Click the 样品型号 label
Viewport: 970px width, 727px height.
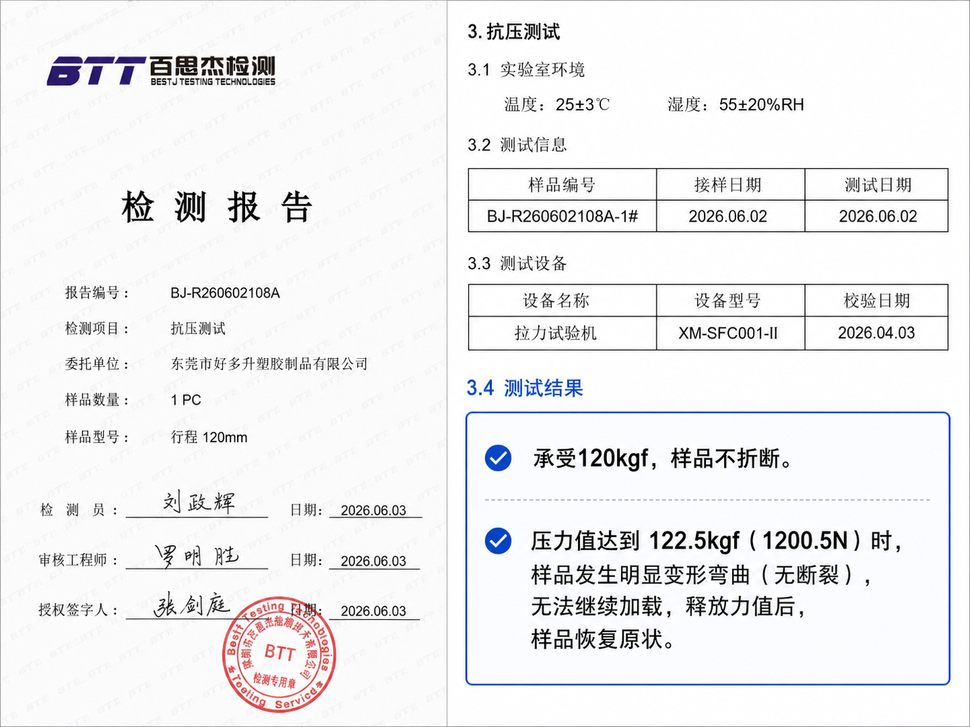tap(97, 437)
